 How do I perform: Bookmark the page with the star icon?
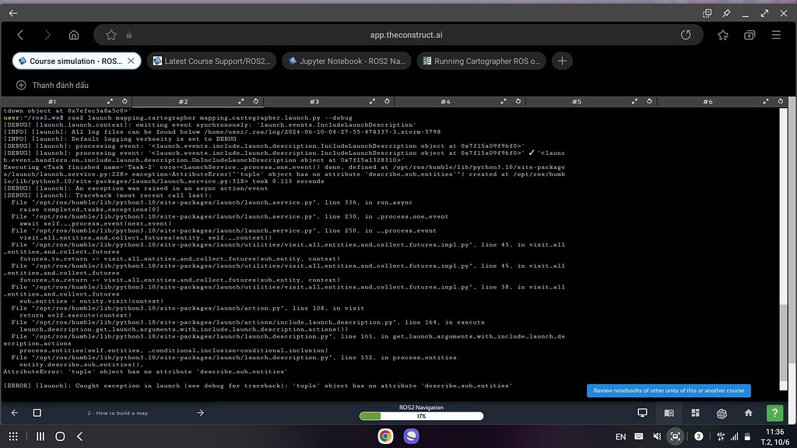click(111, 34)
